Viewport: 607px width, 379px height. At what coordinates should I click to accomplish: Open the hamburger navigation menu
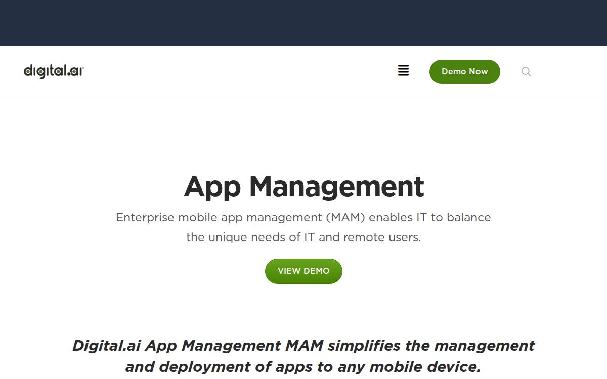pos(403,71)
